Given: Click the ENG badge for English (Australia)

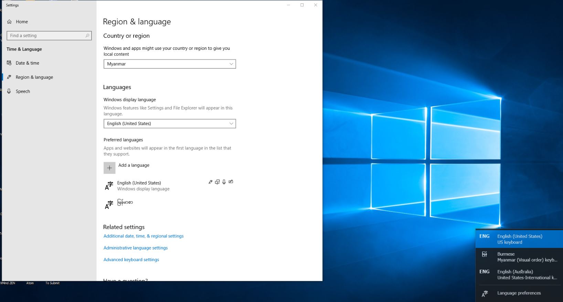Looking at the screenshot, I should 485,271.
